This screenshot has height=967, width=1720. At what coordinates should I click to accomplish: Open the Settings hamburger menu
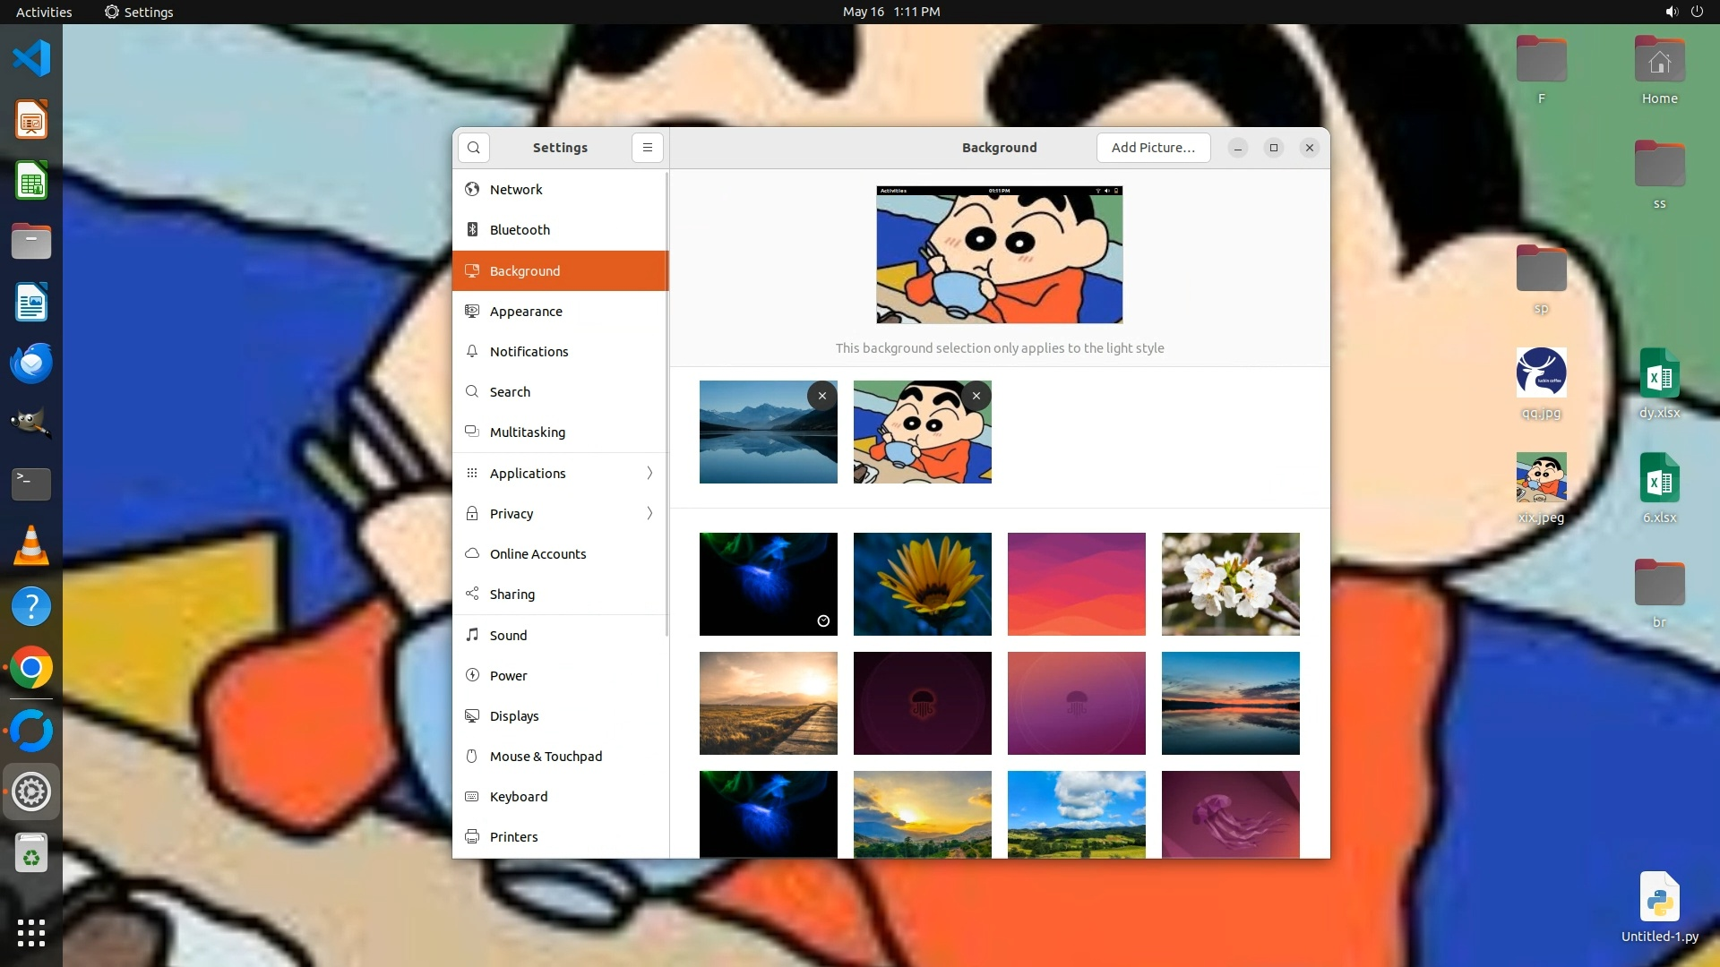click(647, 148)
